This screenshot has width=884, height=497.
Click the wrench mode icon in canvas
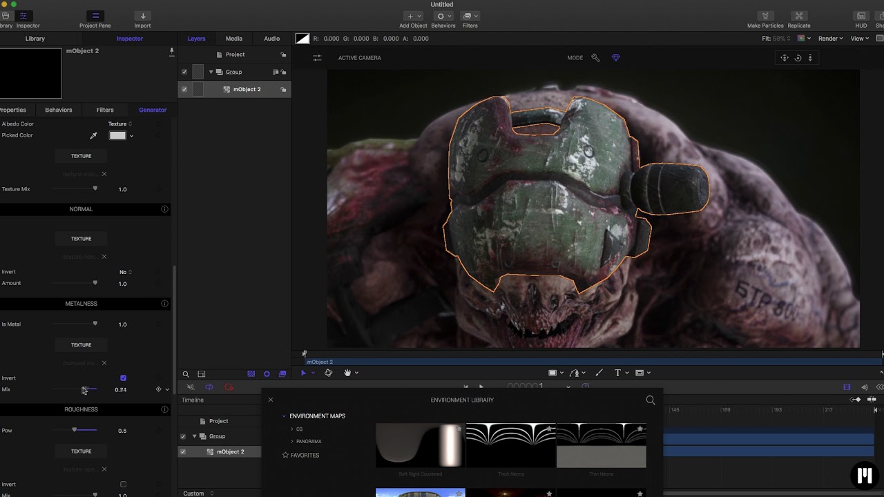595,58
